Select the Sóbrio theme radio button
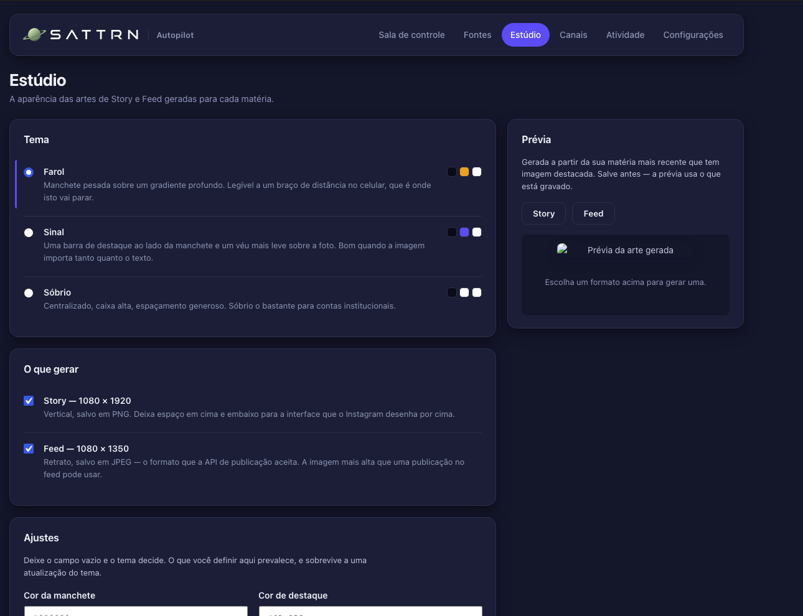 (x=29, y=293)
